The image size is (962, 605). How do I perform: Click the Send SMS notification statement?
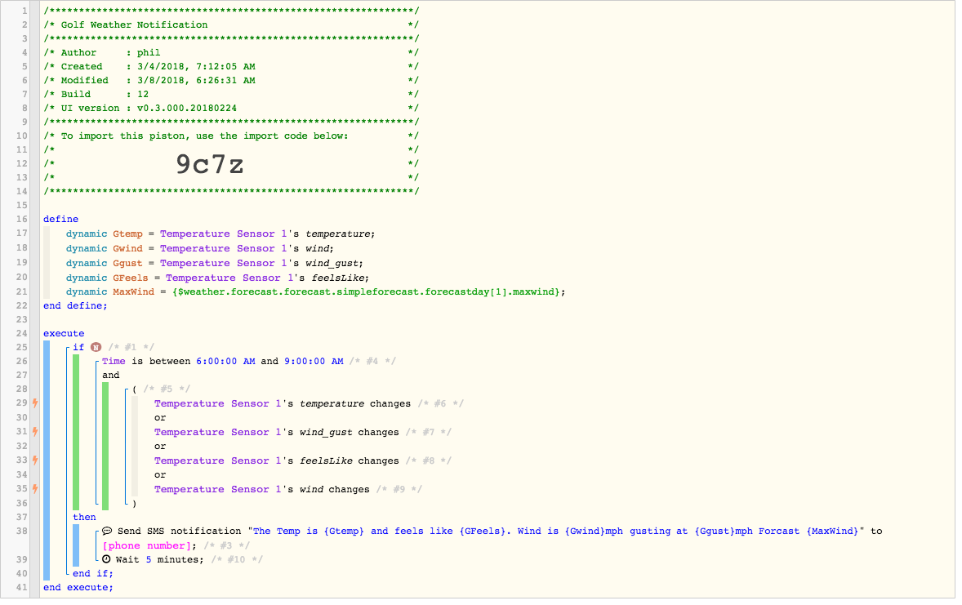[492, 538]
